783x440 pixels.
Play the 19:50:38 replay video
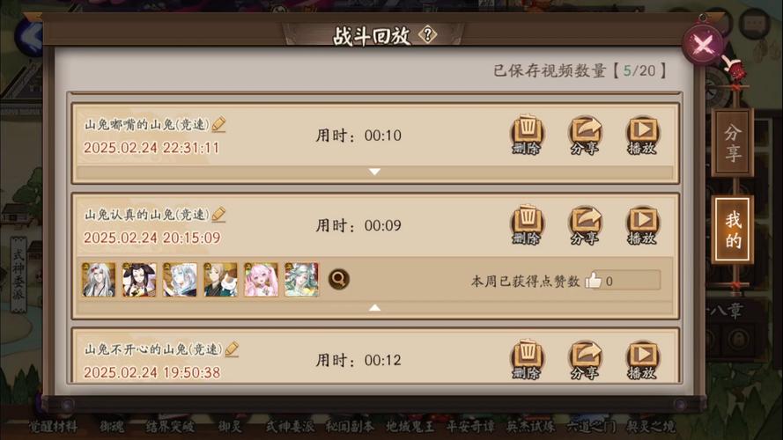642,360
